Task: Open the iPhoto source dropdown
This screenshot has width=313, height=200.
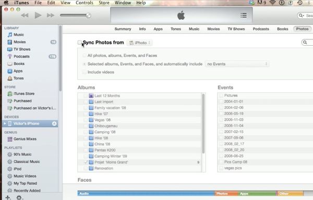Action: tap(139, 43)
